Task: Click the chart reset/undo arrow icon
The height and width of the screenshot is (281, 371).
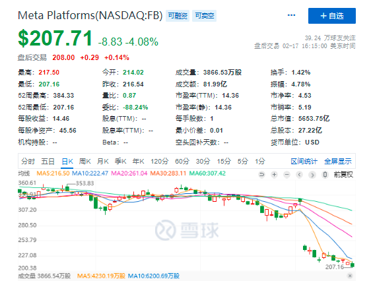Action: coord(261,175)
